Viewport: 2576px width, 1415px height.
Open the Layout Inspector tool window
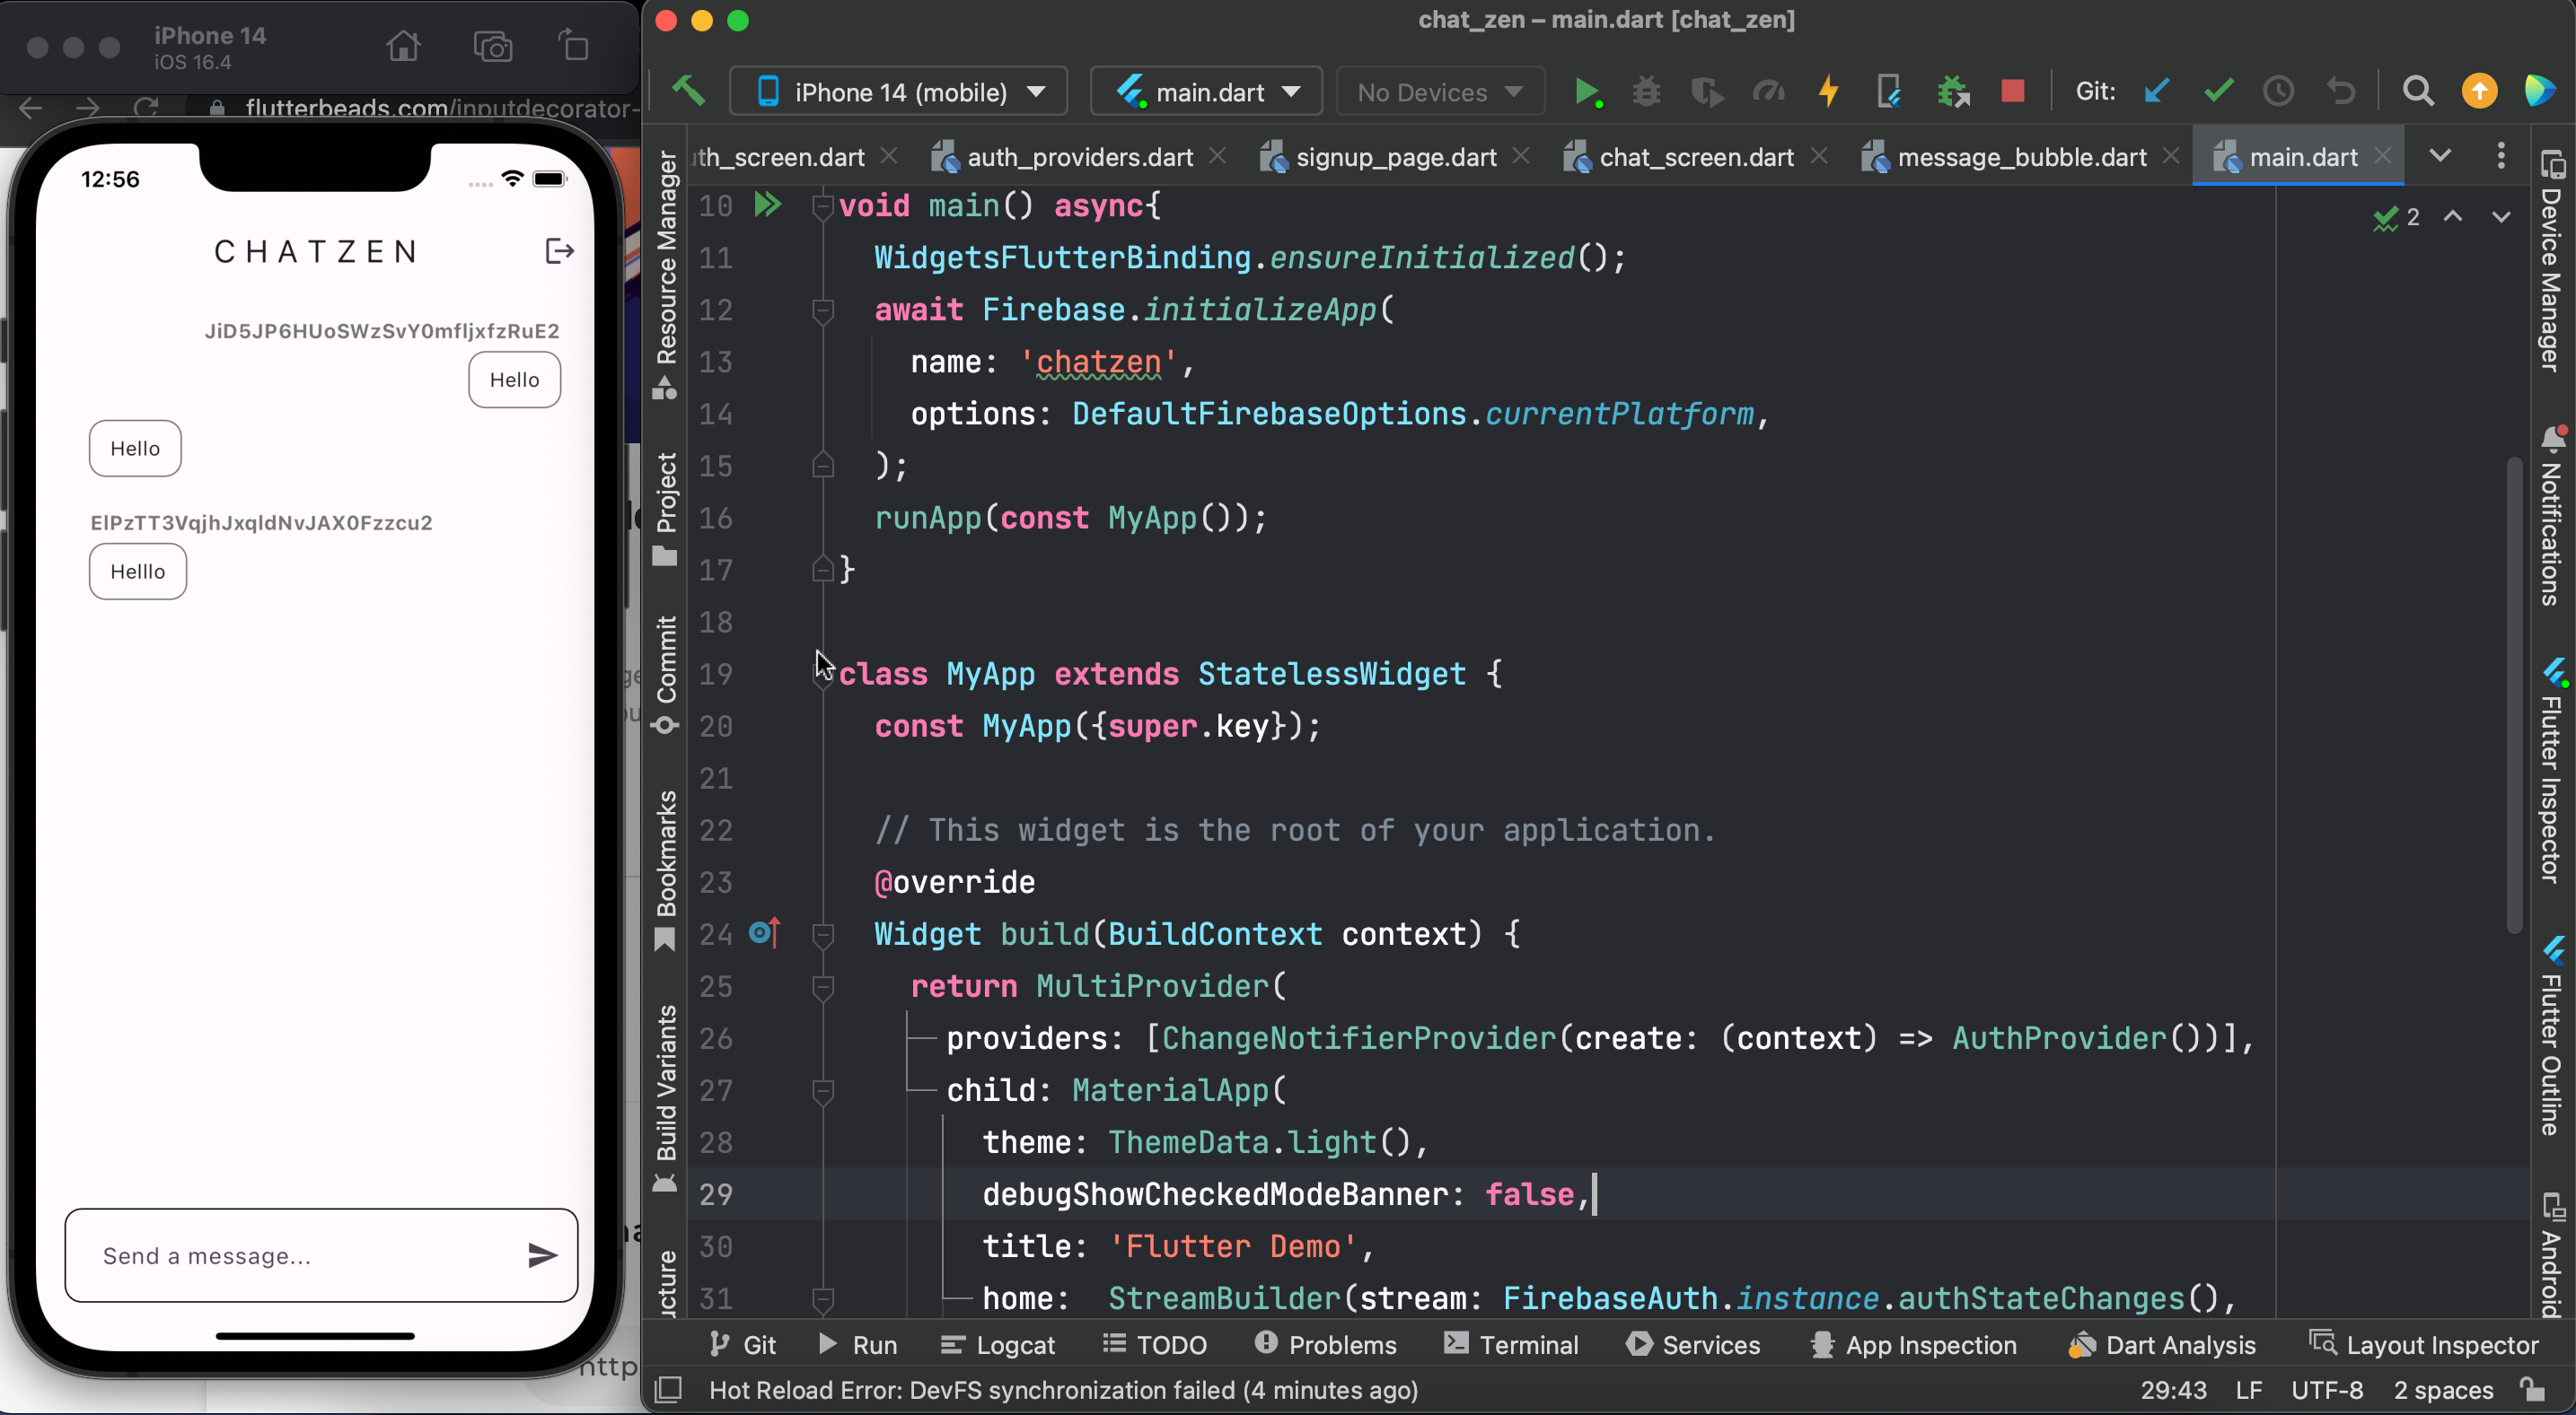2424,1344
